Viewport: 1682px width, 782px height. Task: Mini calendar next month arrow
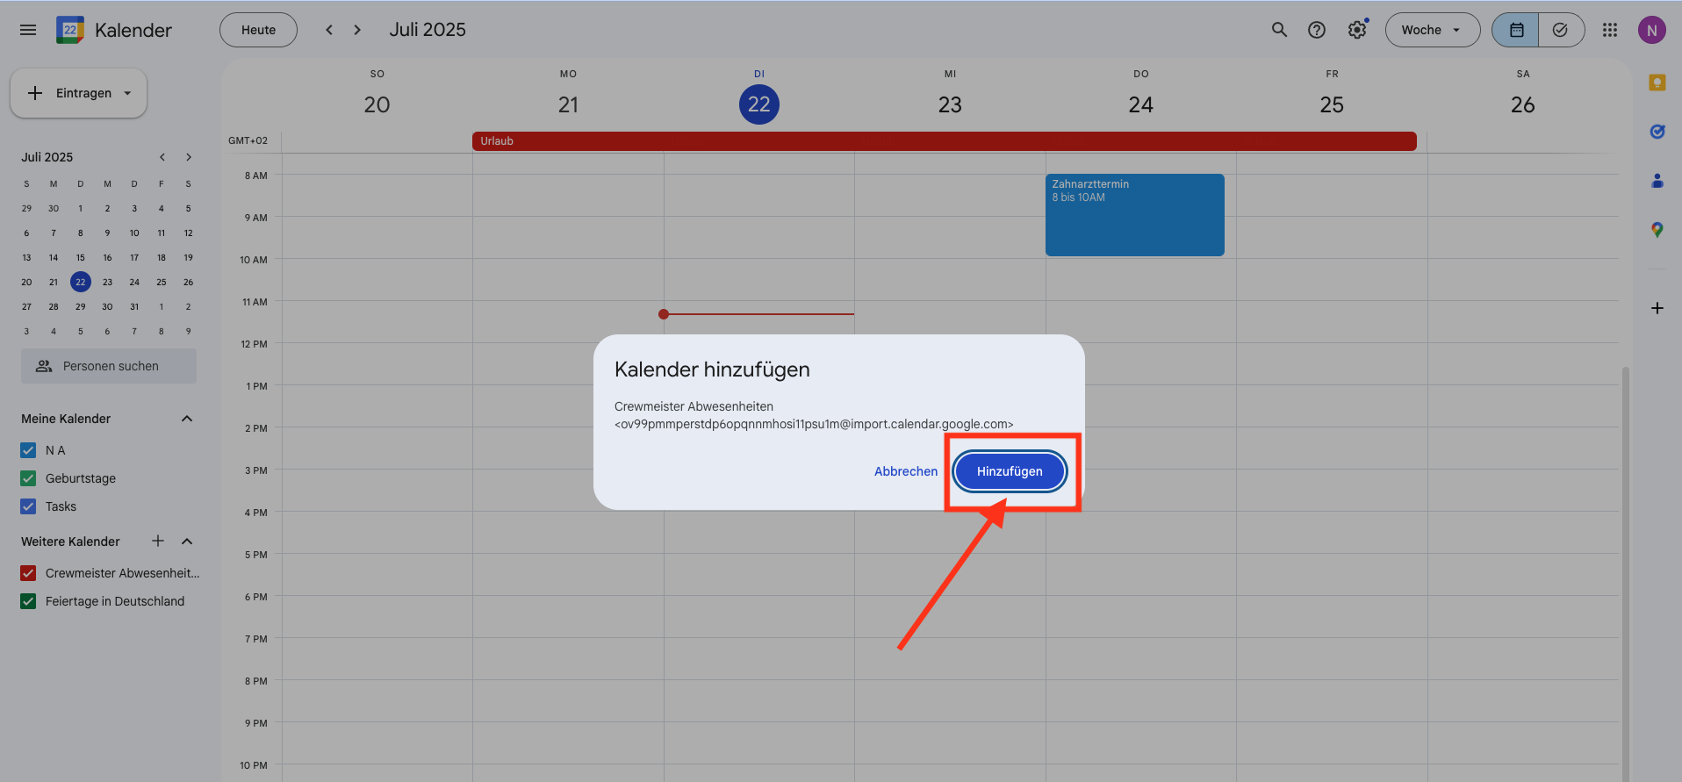188,157
